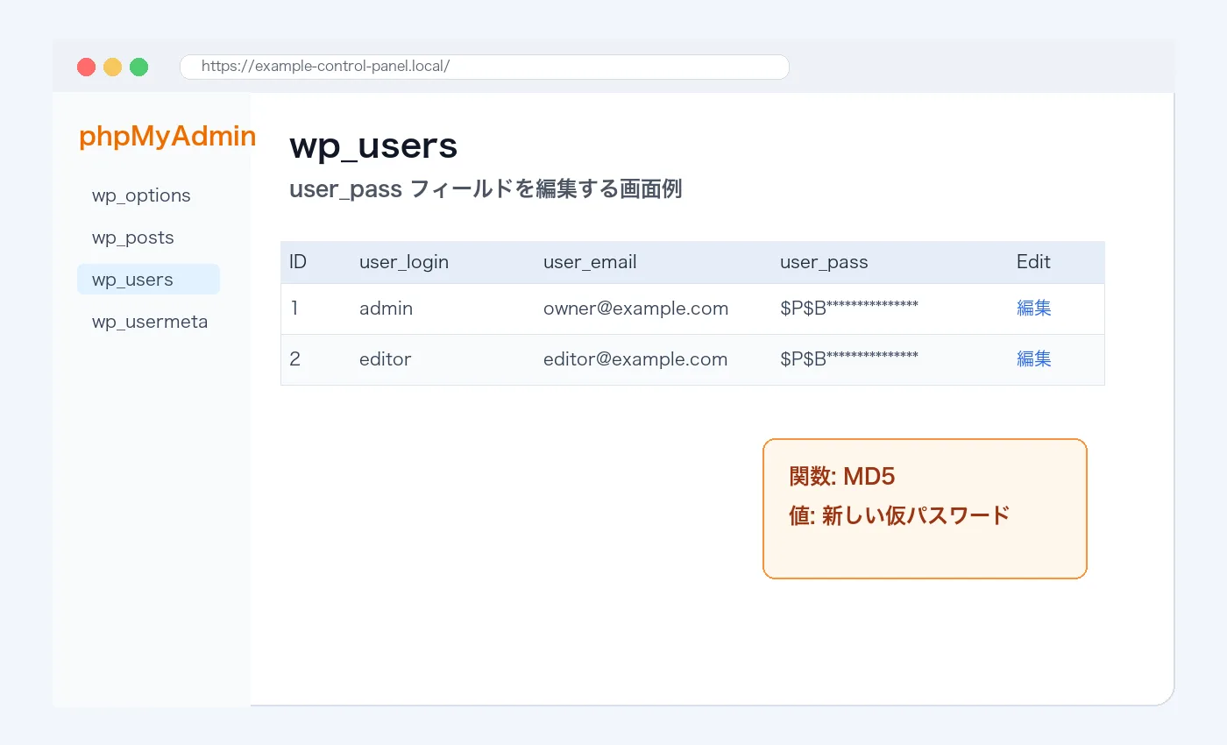Click the admin row password hash
The height and width of the screenshot is (745, 1227).
(849, 309)
